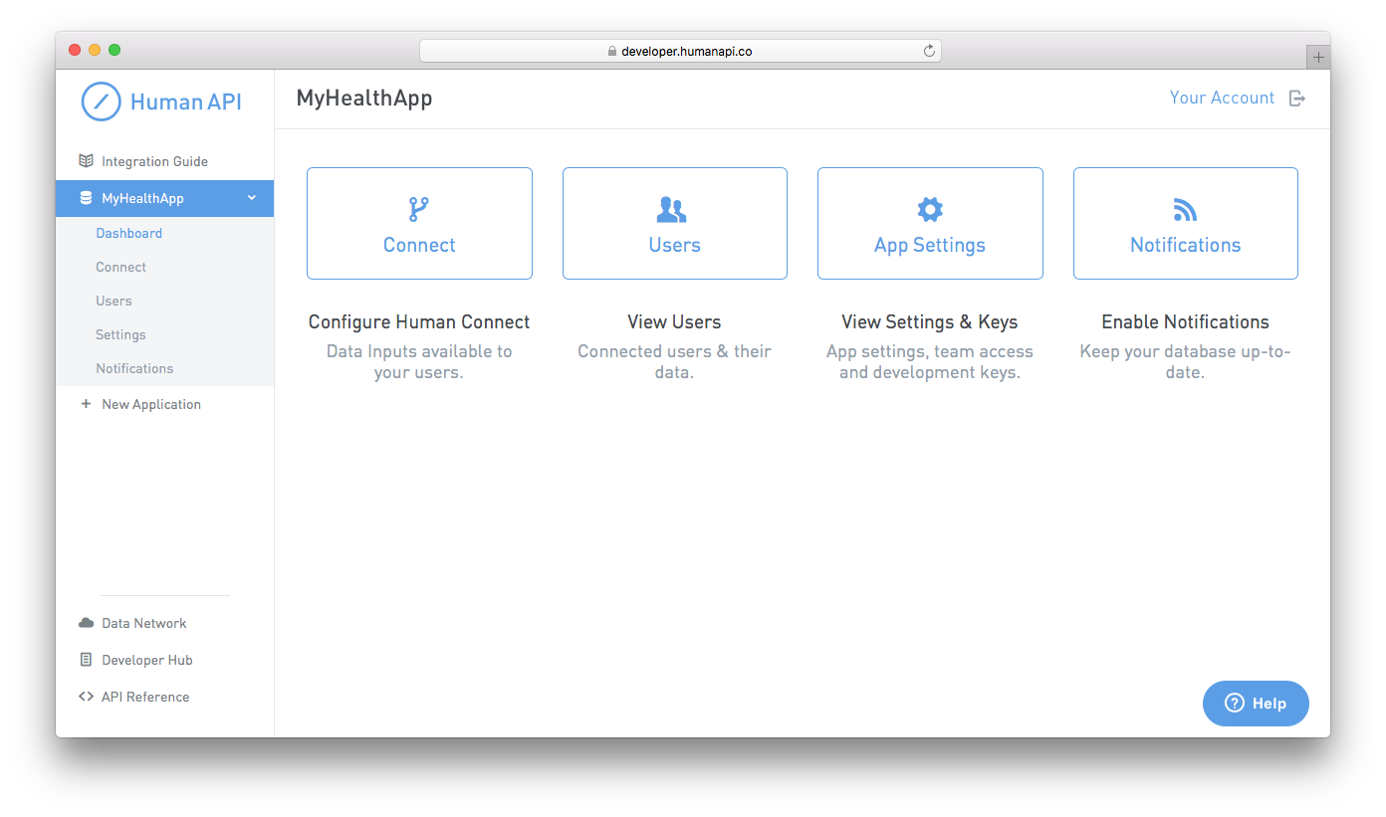Click the MyHealthApp label in the sidebar

pos(142,198)
